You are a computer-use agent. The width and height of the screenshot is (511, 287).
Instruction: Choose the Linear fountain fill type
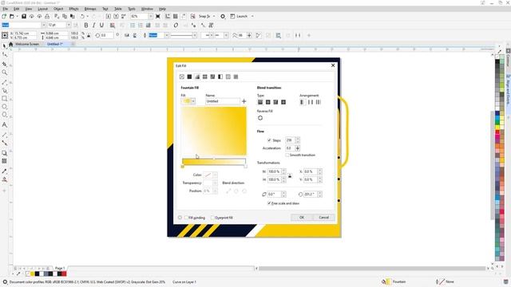click(x=260, y=102)
